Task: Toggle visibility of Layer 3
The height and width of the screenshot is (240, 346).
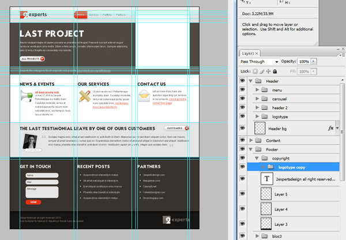Action: coord(243,224)
